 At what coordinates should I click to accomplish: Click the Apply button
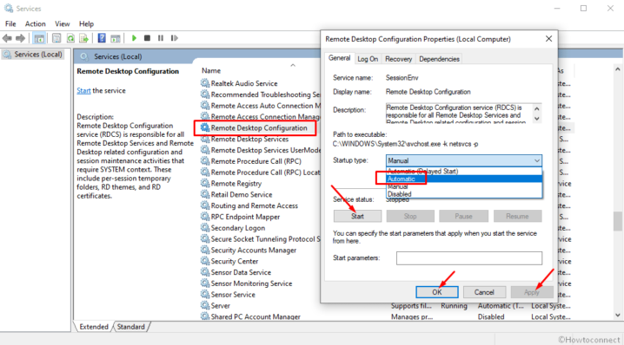[532, 292]
